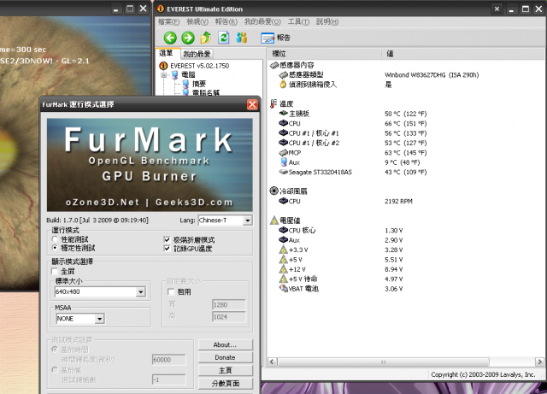Click the height field showing 1024

coord(228,317)
